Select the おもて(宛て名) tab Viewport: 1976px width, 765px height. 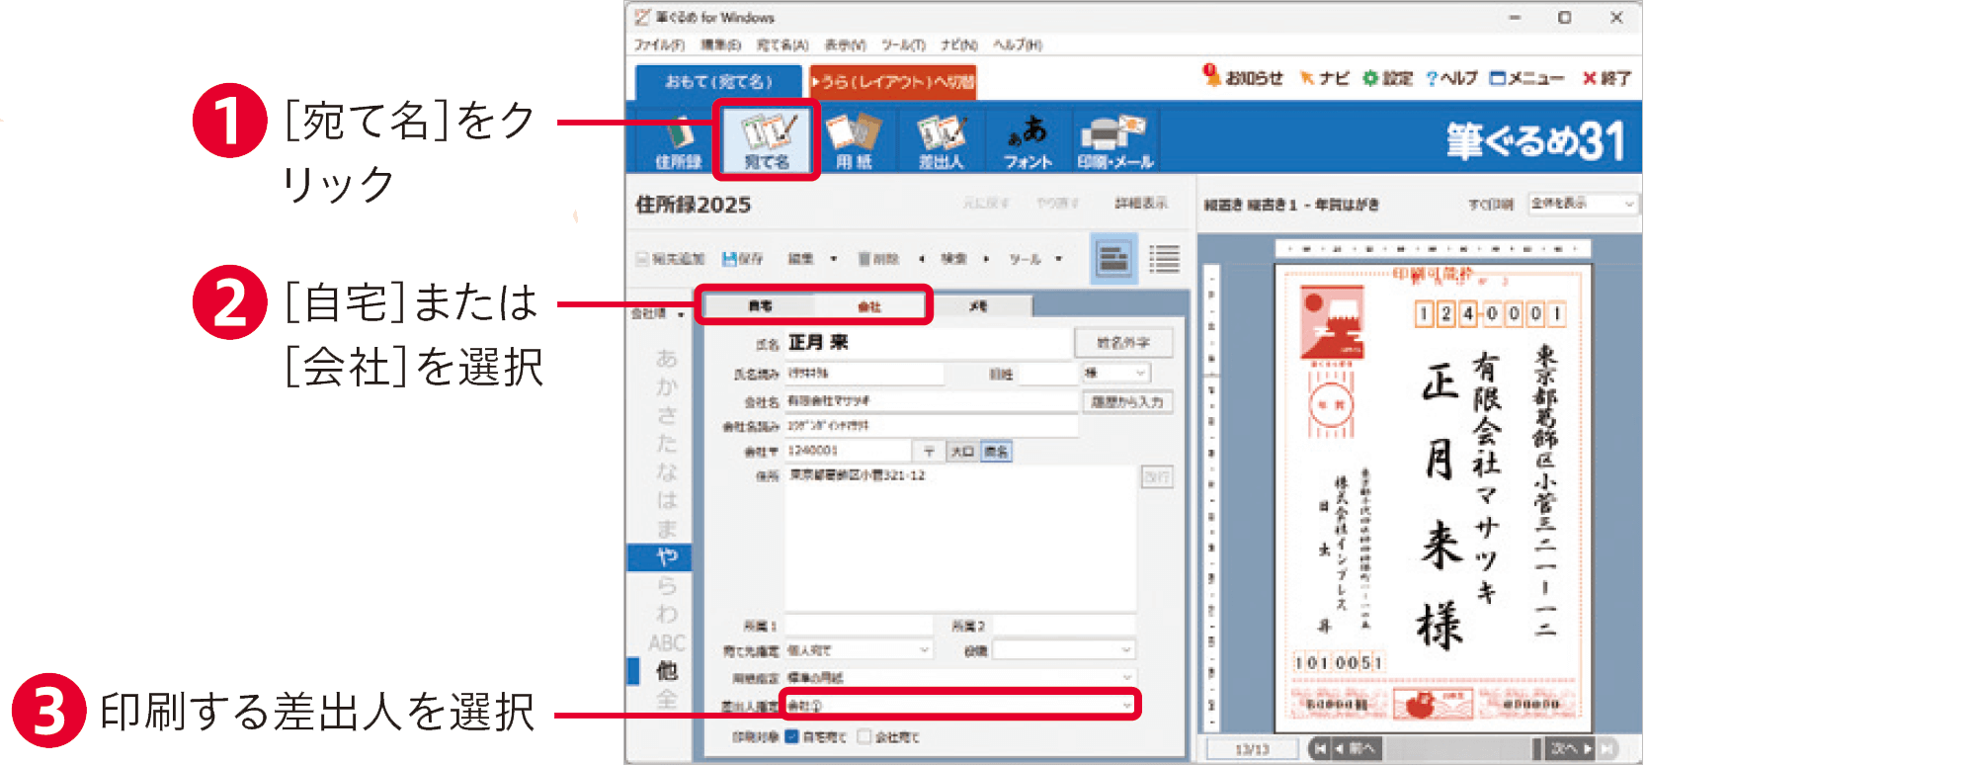(718, 81)
